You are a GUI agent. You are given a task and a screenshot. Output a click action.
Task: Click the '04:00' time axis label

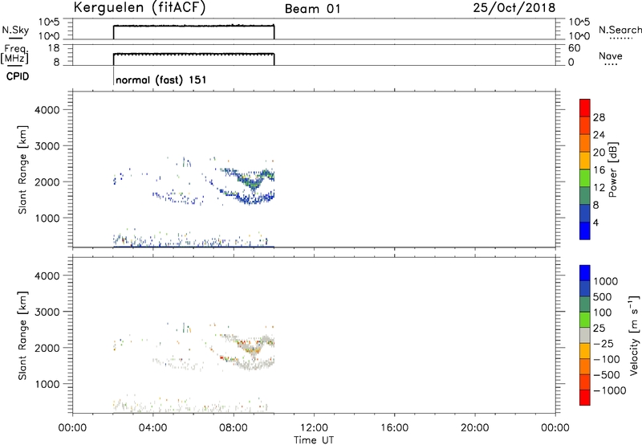pyautogui.click(x=152, y=428)
